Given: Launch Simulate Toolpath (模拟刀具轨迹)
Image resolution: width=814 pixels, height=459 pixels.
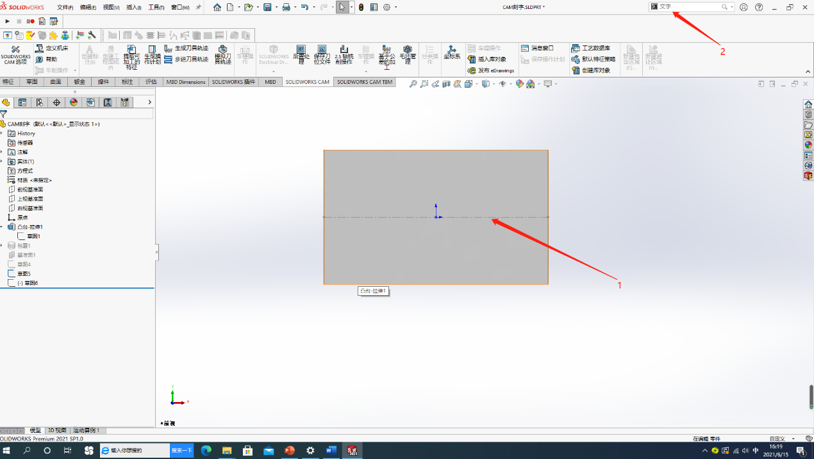Looking at the screenshot, I should (x=223, y=55).
